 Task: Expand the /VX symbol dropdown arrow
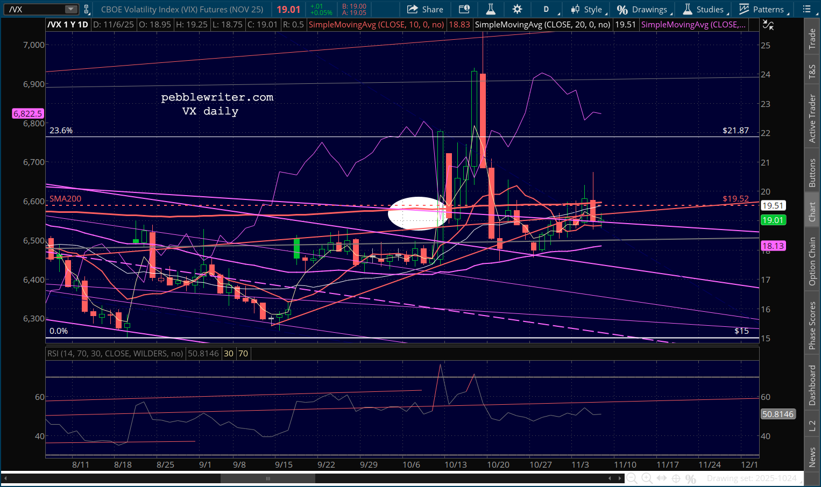pyautogui.click(x=71, y=9)
